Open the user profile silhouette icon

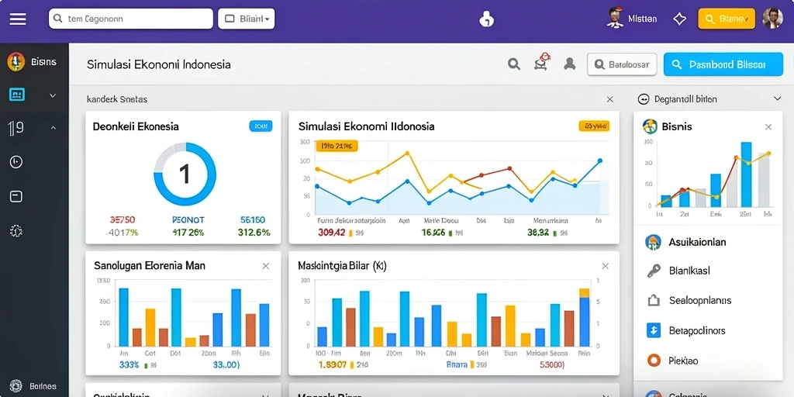pos(570,64)
